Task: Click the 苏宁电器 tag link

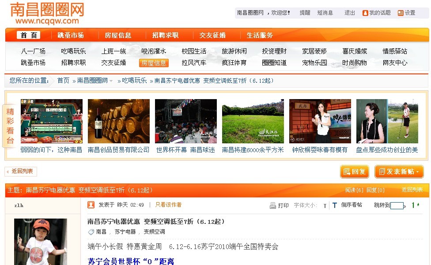Action: pos(125,232)
